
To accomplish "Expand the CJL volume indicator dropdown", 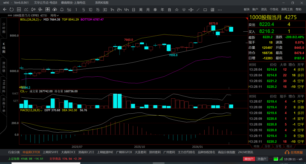I will (24, 91).
